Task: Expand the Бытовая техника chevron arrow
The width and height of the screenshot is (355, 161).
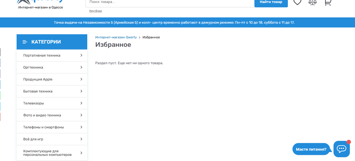Action: tap(81, 91)
